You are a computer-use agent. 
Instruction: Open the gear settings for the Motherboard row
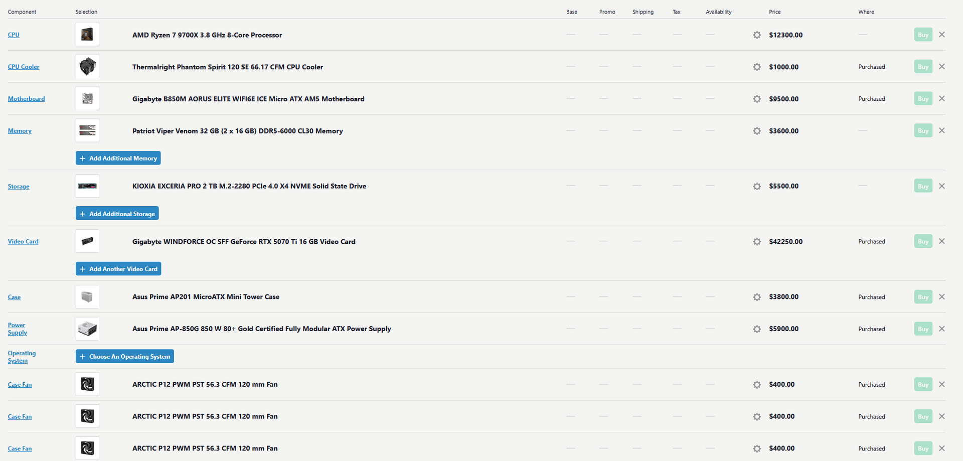click(757, 99)
